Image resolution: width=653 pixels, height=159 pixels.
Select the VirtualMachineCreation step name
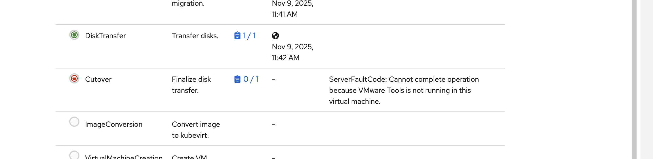(124, 156)
